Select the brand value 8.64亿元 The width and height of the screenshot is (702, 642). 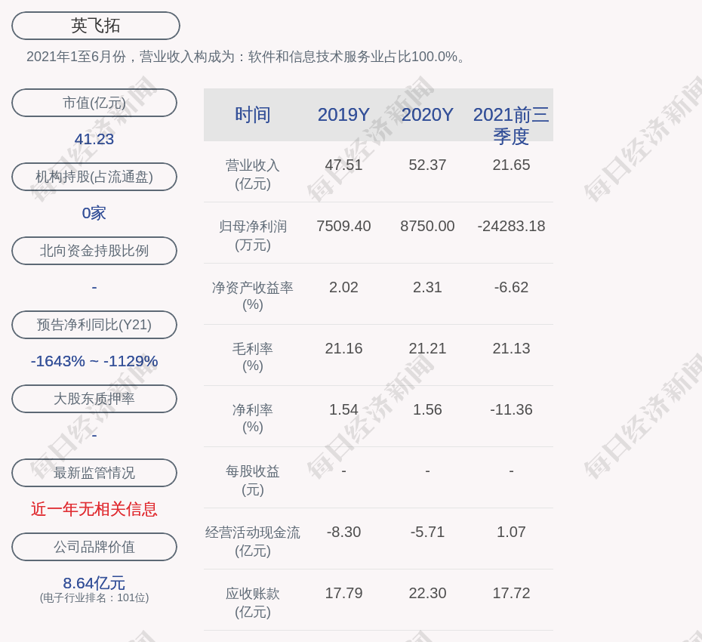94,583
